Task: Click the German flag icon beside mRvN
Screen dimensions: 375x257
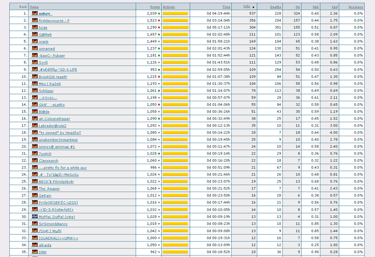Action: coord(35,13)
